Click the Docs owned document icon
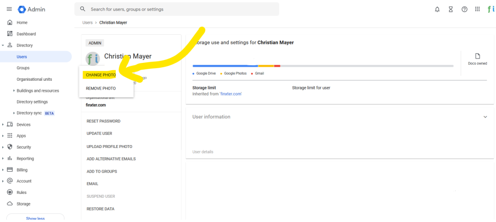This screenshot has width=496, height=222. click(x=478, y=57)
